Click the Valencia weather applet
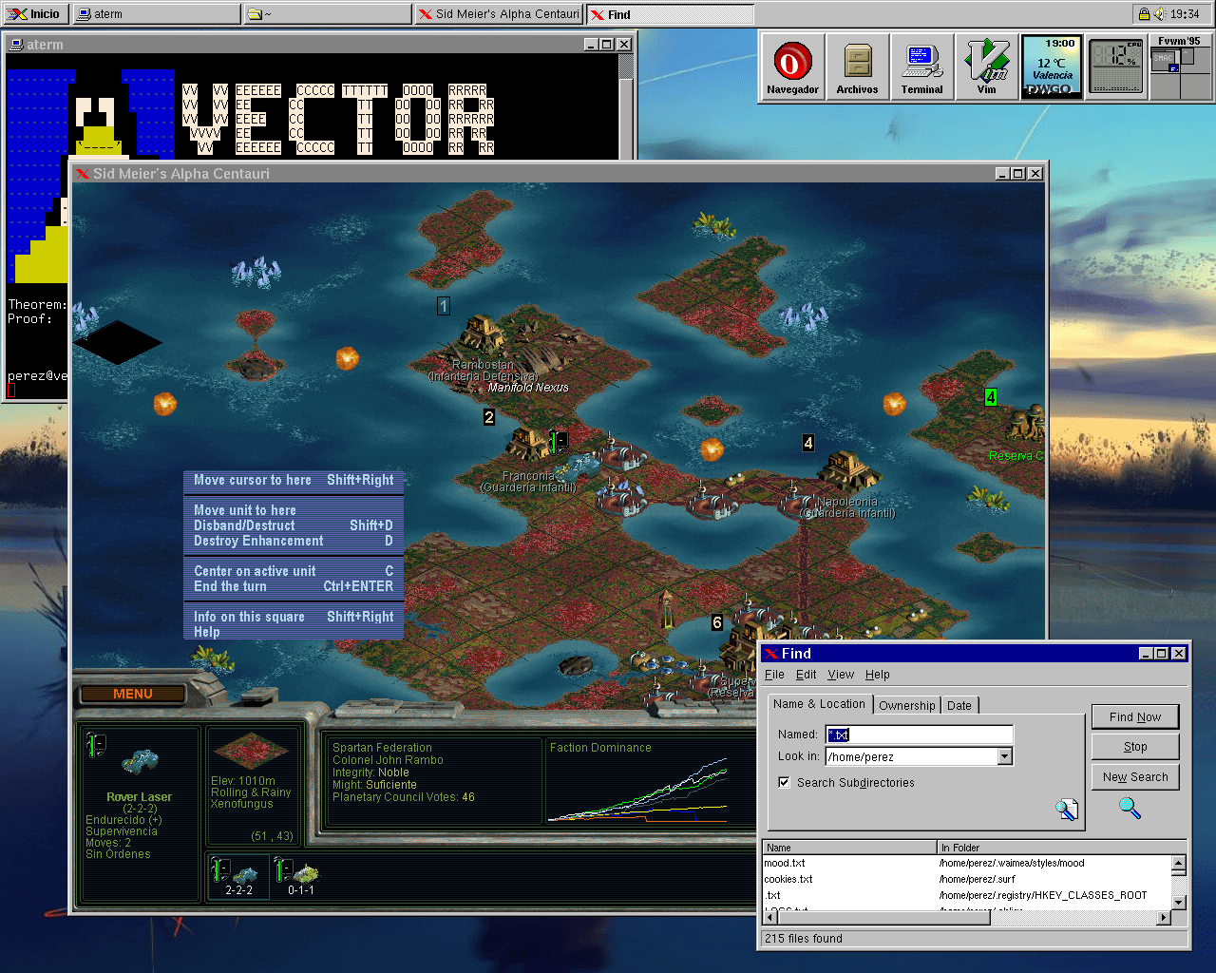The image size is (1216, 973). pos(1053,67)
